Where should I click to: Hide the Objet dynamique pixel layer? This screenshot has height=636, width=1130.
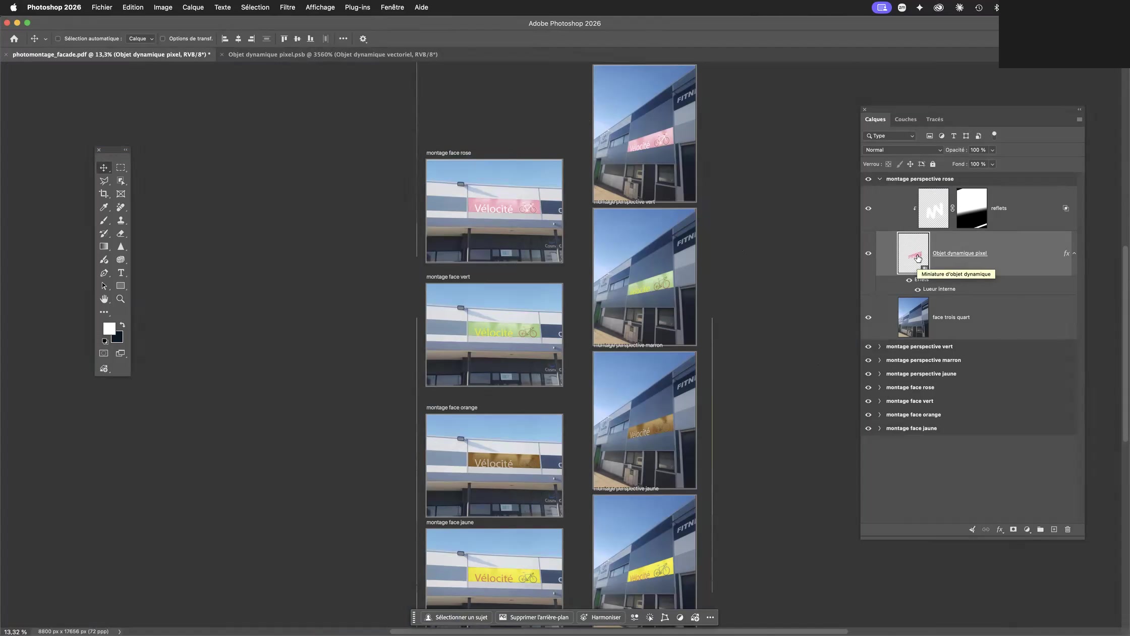pyautogui.click(x=868, y=253)
